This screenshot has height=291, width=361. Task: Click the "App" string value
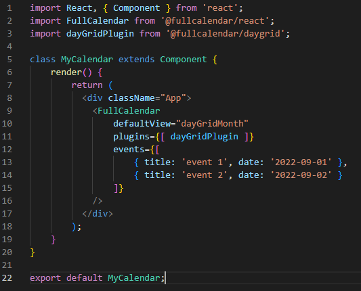pos(173,98)
